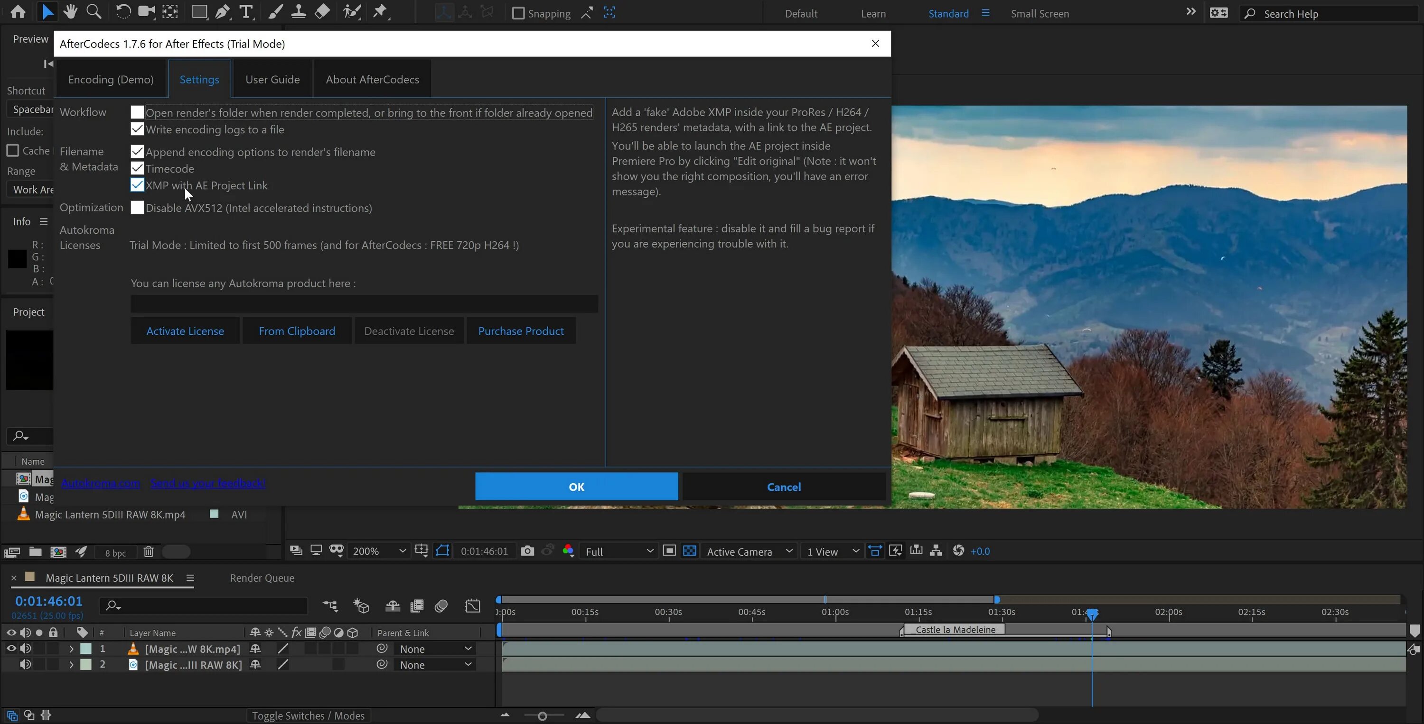Open the Active Camera dropdown

(749, 551)
